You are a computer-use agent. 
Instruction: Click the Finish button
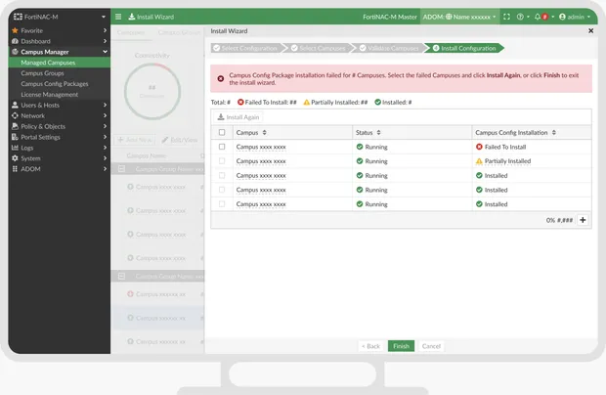(401, 346)
